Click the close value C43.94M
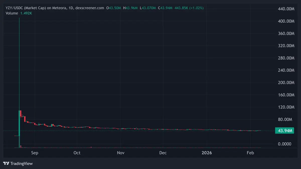Screen dimensions: 301x169 click(x=166, y=8)
